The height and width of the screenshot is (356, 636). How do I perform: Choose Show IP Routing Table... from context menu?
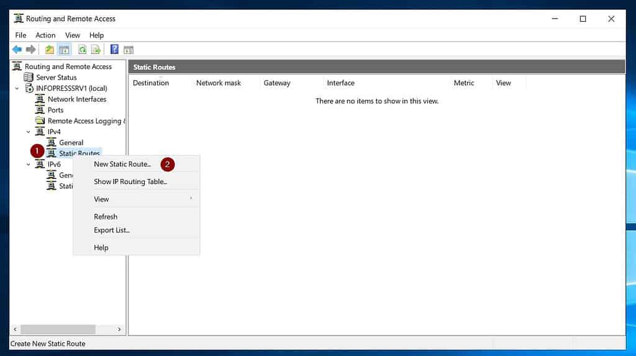pos(136,181)
